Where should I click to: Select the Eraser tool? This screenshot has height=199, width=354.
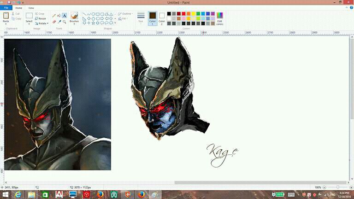pyautogui.click(x=54, y=22)
